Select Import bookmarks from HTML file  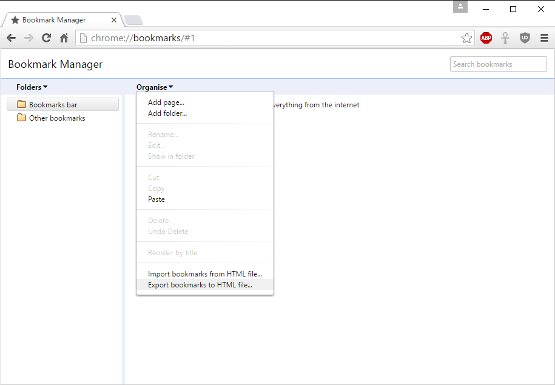[x=204, y=274]
